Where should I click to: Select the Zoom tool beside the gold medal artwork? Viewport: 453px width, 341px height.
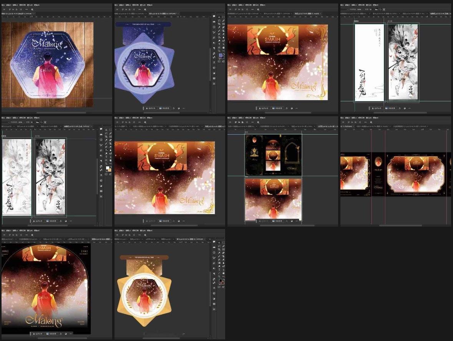click(219, 276)
